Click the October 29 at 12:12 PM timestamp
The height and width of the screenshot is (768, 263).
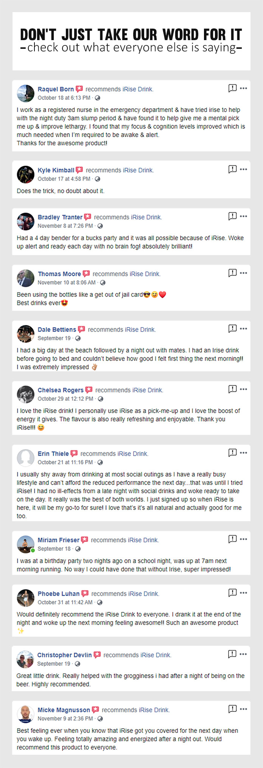coord(65,399)
